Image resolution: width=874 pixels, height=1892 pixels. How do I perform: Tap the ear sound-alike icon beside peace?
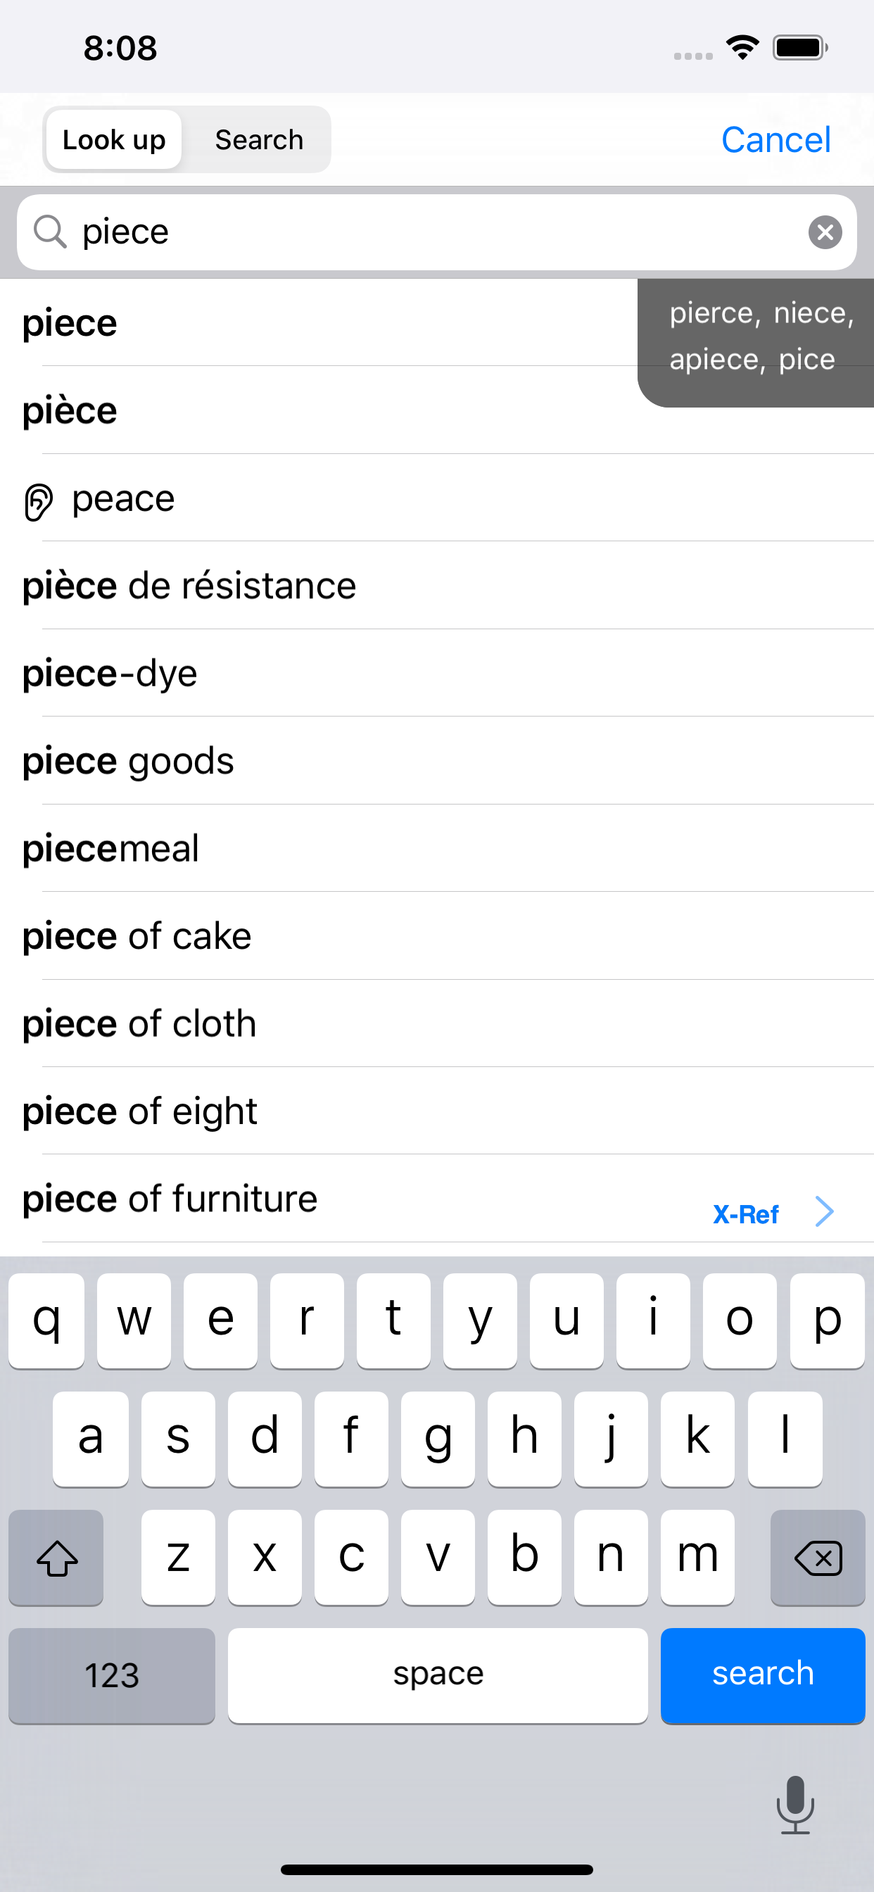38,502
